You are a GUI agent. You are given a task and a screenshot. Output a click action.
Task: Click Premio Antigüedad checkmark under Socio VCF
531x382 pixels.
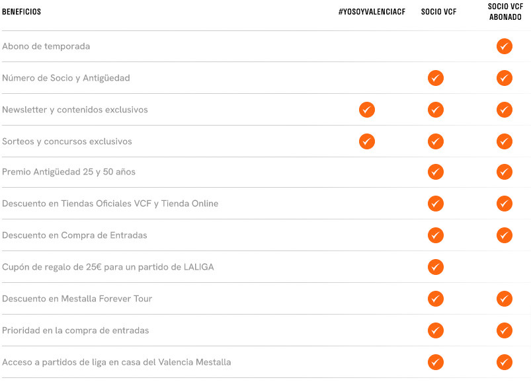435,172
